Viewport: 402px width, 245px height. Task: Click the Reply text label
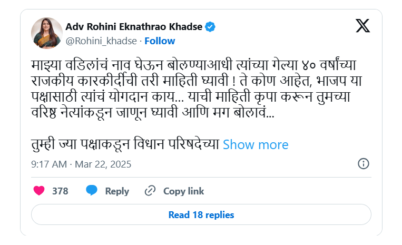coord(117,191)
